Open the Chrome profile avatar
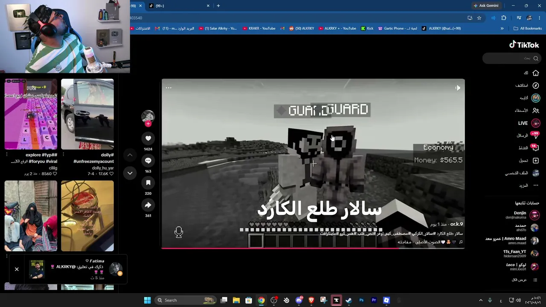This screenshot has height=307, width=546. pos(529,18)
